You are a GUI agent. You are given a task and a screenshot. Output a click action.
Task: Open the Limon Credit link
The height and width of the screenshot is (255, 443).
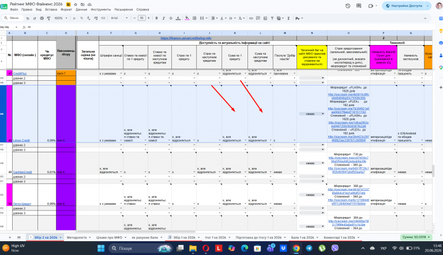coord(21,140)
